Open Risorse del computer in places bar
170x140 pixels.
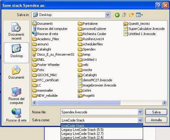click(16, 96)
